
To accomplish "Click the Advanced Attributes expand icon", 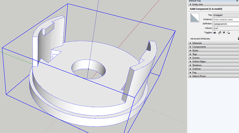I will coord(238,39).
